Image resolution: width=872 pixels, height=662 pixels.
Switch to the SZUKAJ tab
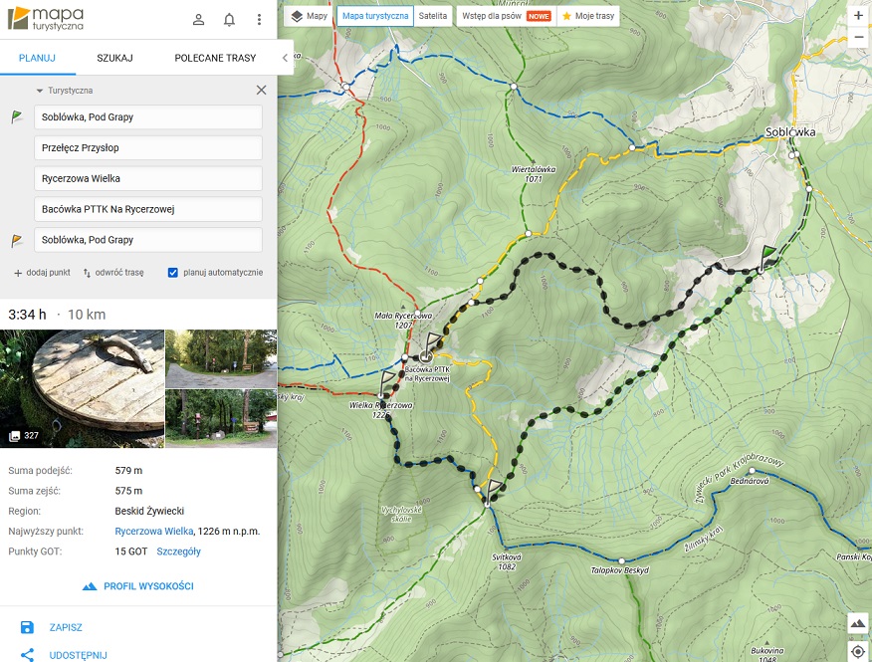(x=115, y=58)
